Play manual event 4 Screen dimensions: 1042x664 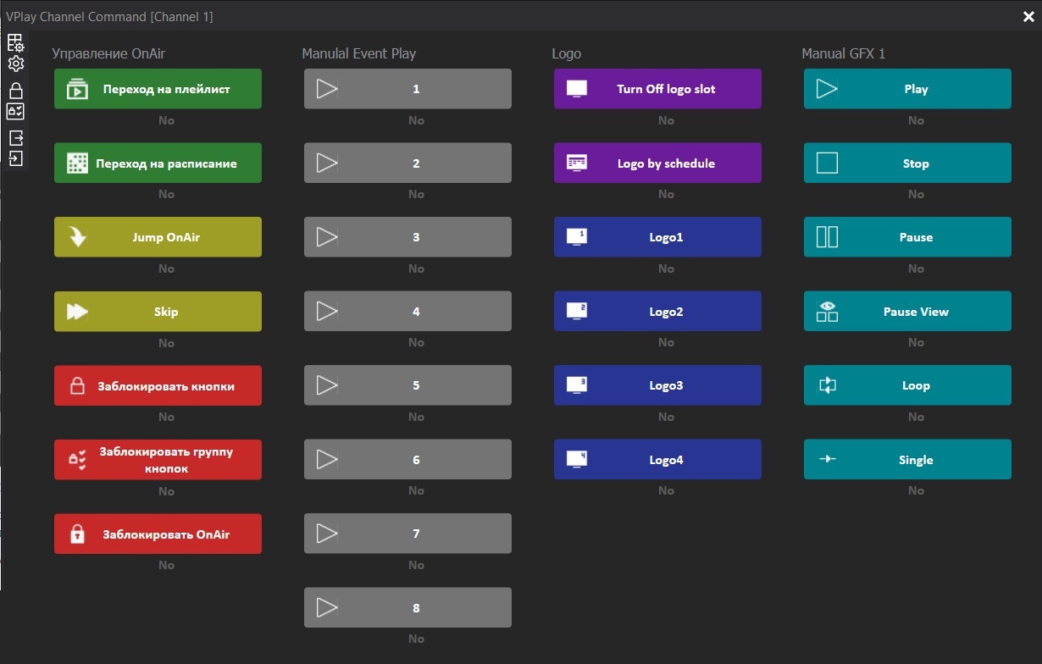(407, 312)
